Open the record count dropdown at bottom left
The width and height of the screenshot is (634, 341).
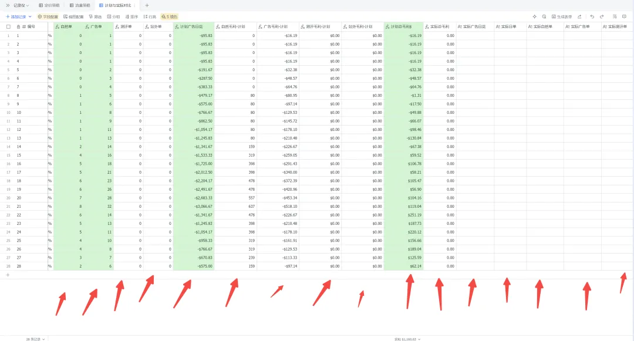pyautogui.click(x=36, y=339)
